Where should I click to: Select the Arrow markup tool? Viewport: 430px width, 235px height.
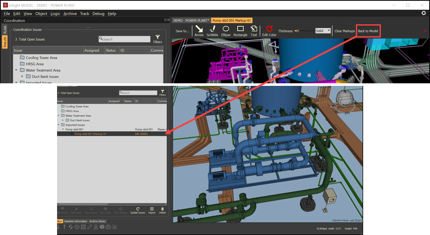(199, 31)
